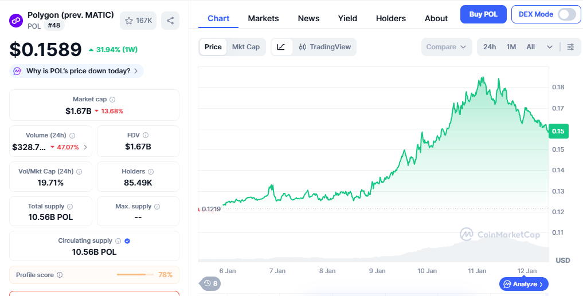Click the 9 Jan axis label

tap(377, 271)
